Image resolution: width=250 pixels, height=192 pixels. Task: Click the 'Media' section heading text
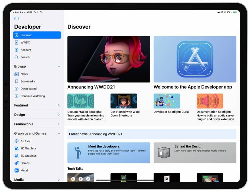pos(19,180)
